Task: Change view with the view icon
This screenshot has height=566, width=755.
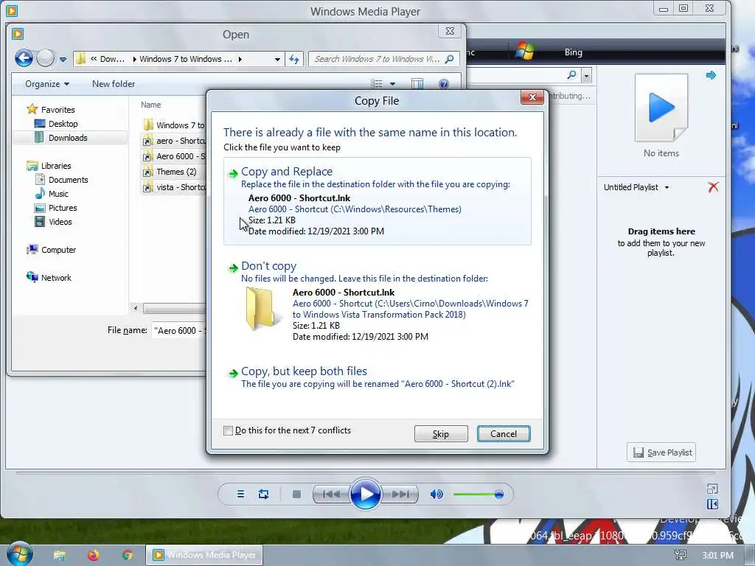Action: coord(377,84)
